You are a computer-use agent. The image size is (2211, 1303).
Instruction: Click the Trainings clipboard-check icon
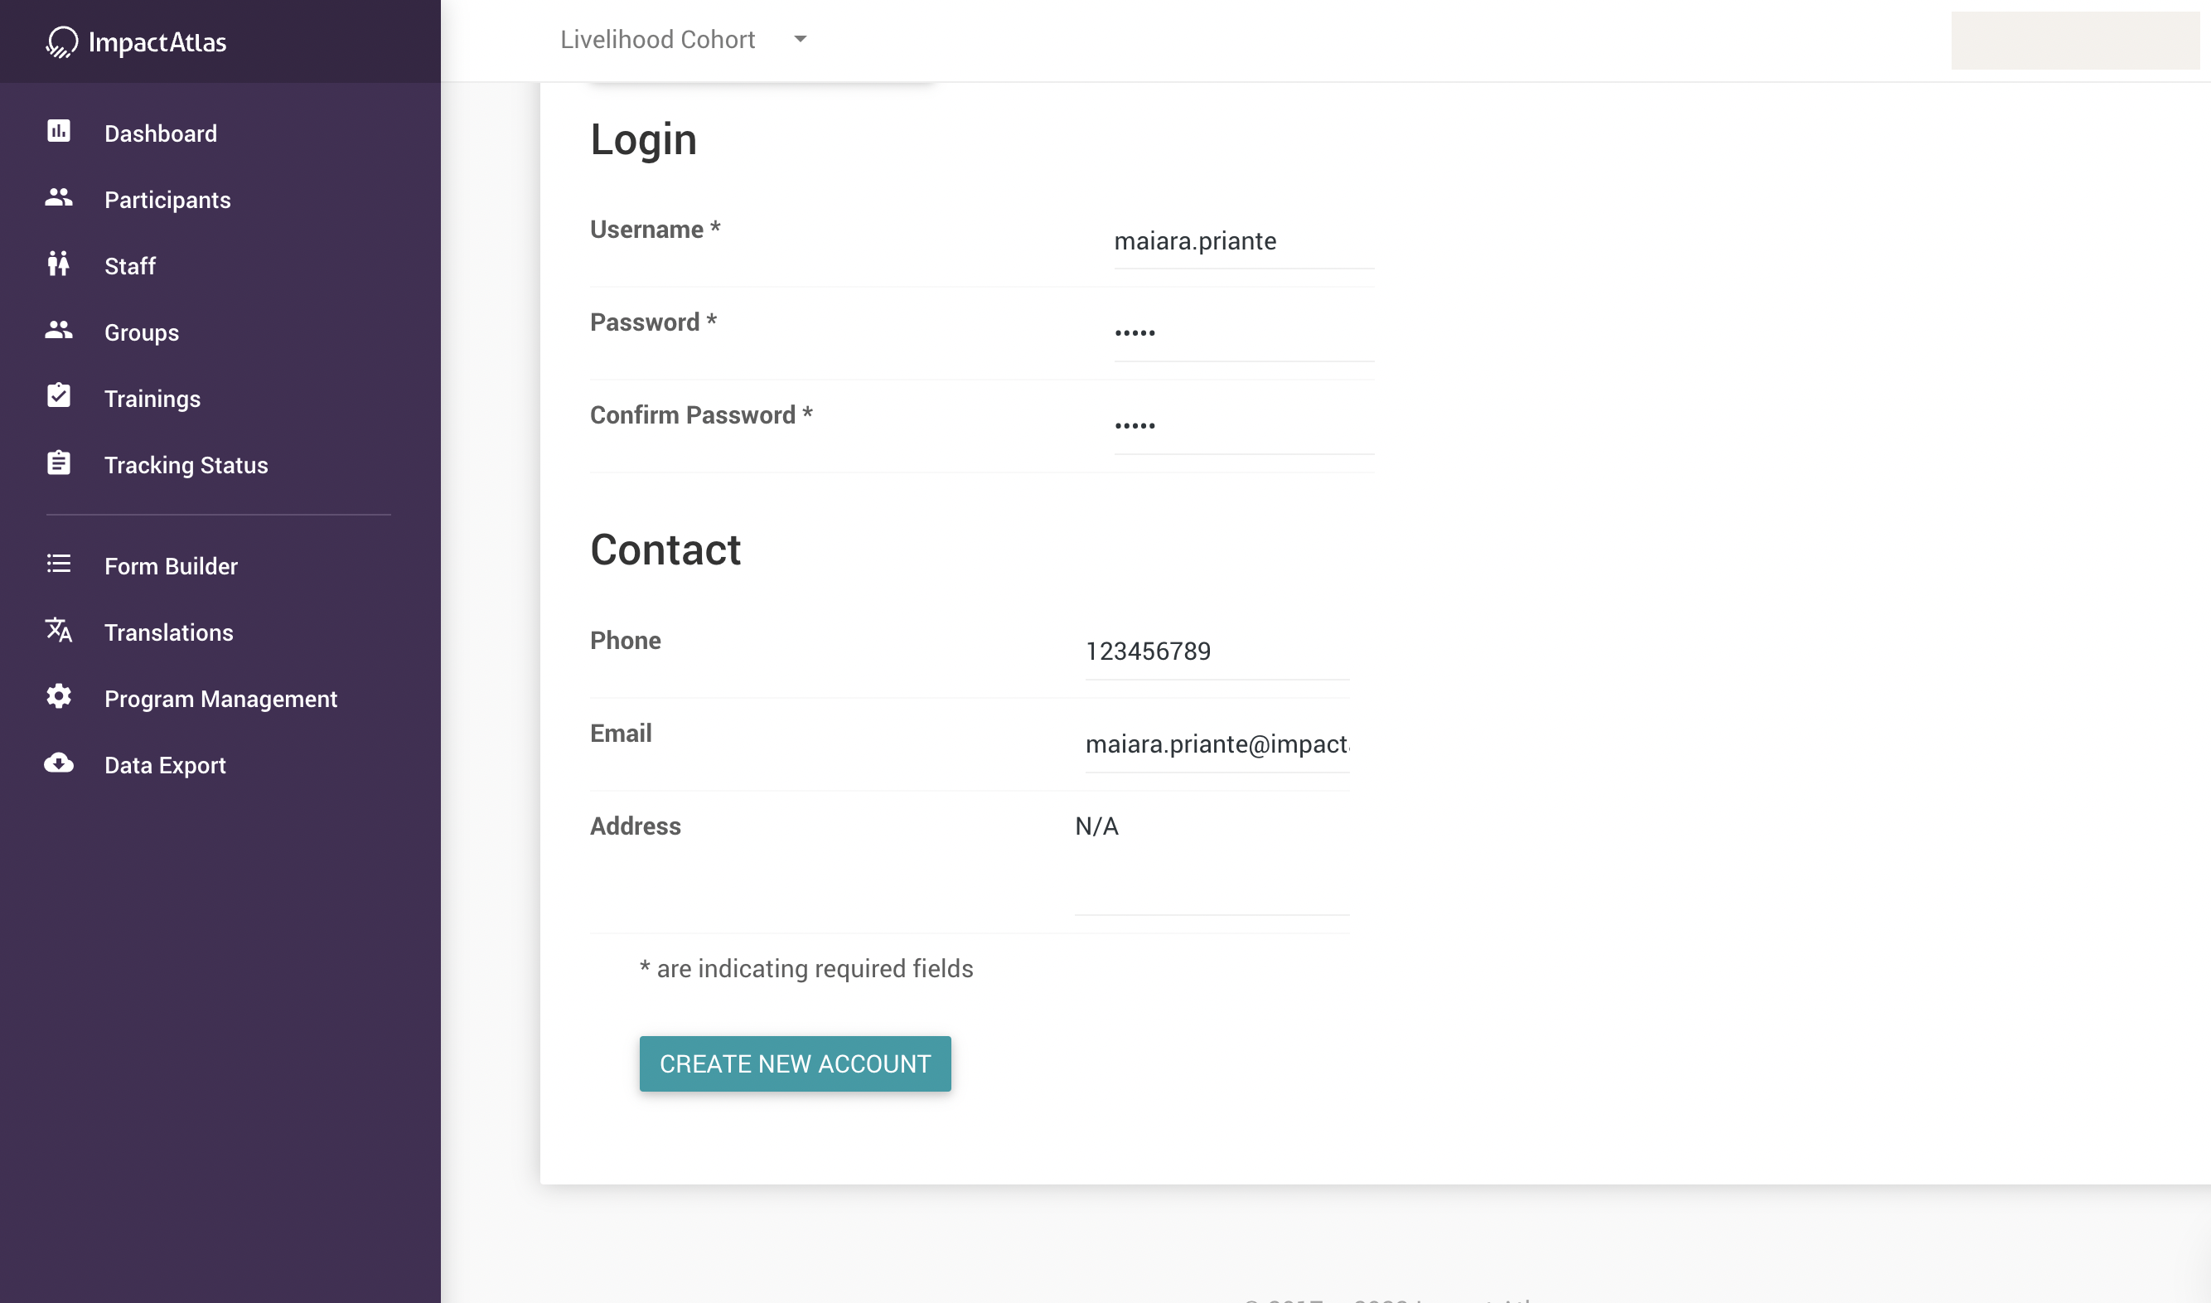point(59,396)
